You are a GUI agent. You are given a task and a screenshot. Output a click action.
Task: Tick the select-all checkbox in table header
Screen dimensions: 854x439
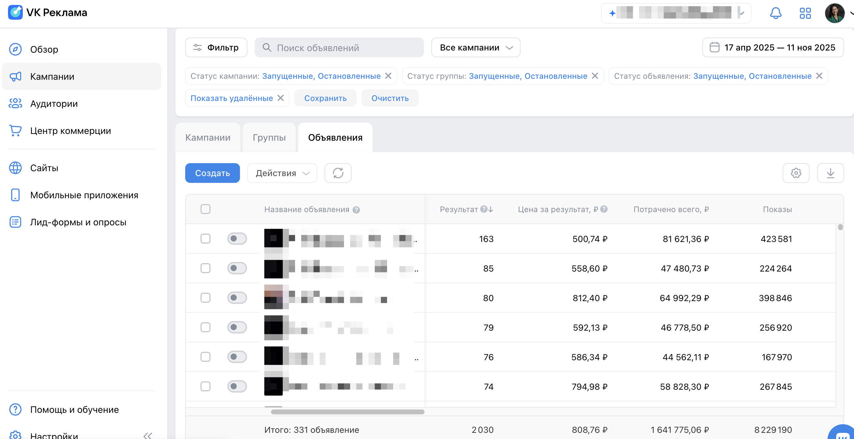coord(206,209)
